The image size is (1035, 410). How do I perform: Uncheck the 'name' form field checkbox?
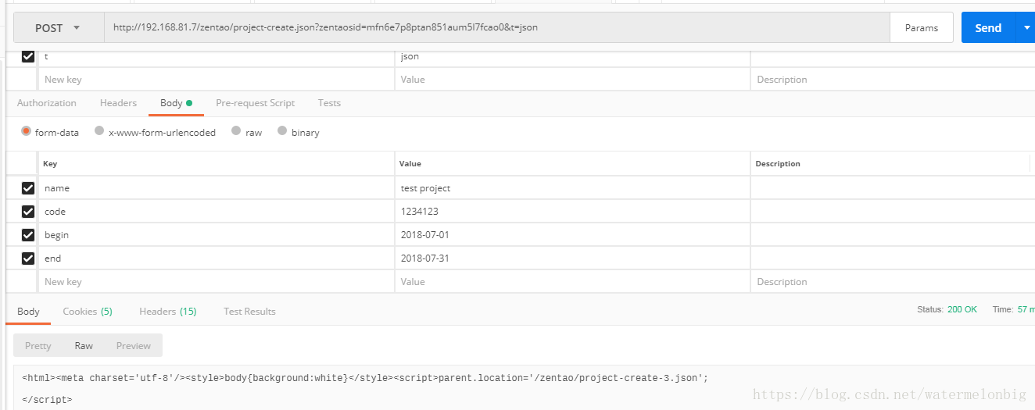click(28, 188)
